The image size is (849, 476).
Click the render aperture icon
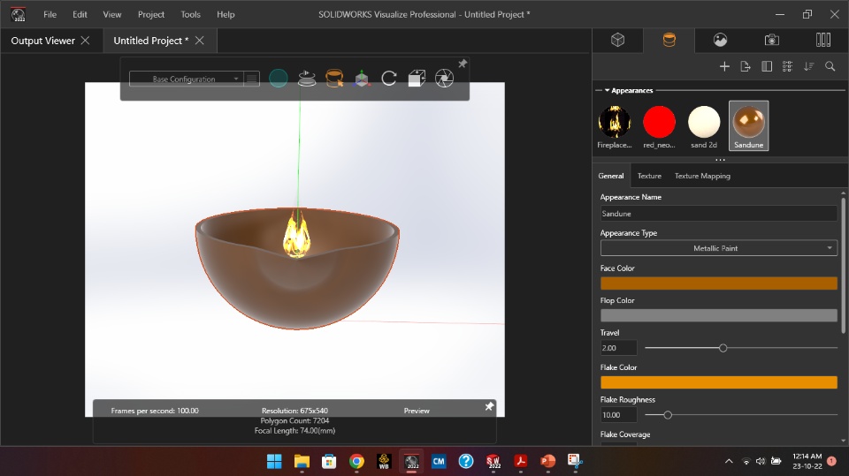(x=444, y=79)
